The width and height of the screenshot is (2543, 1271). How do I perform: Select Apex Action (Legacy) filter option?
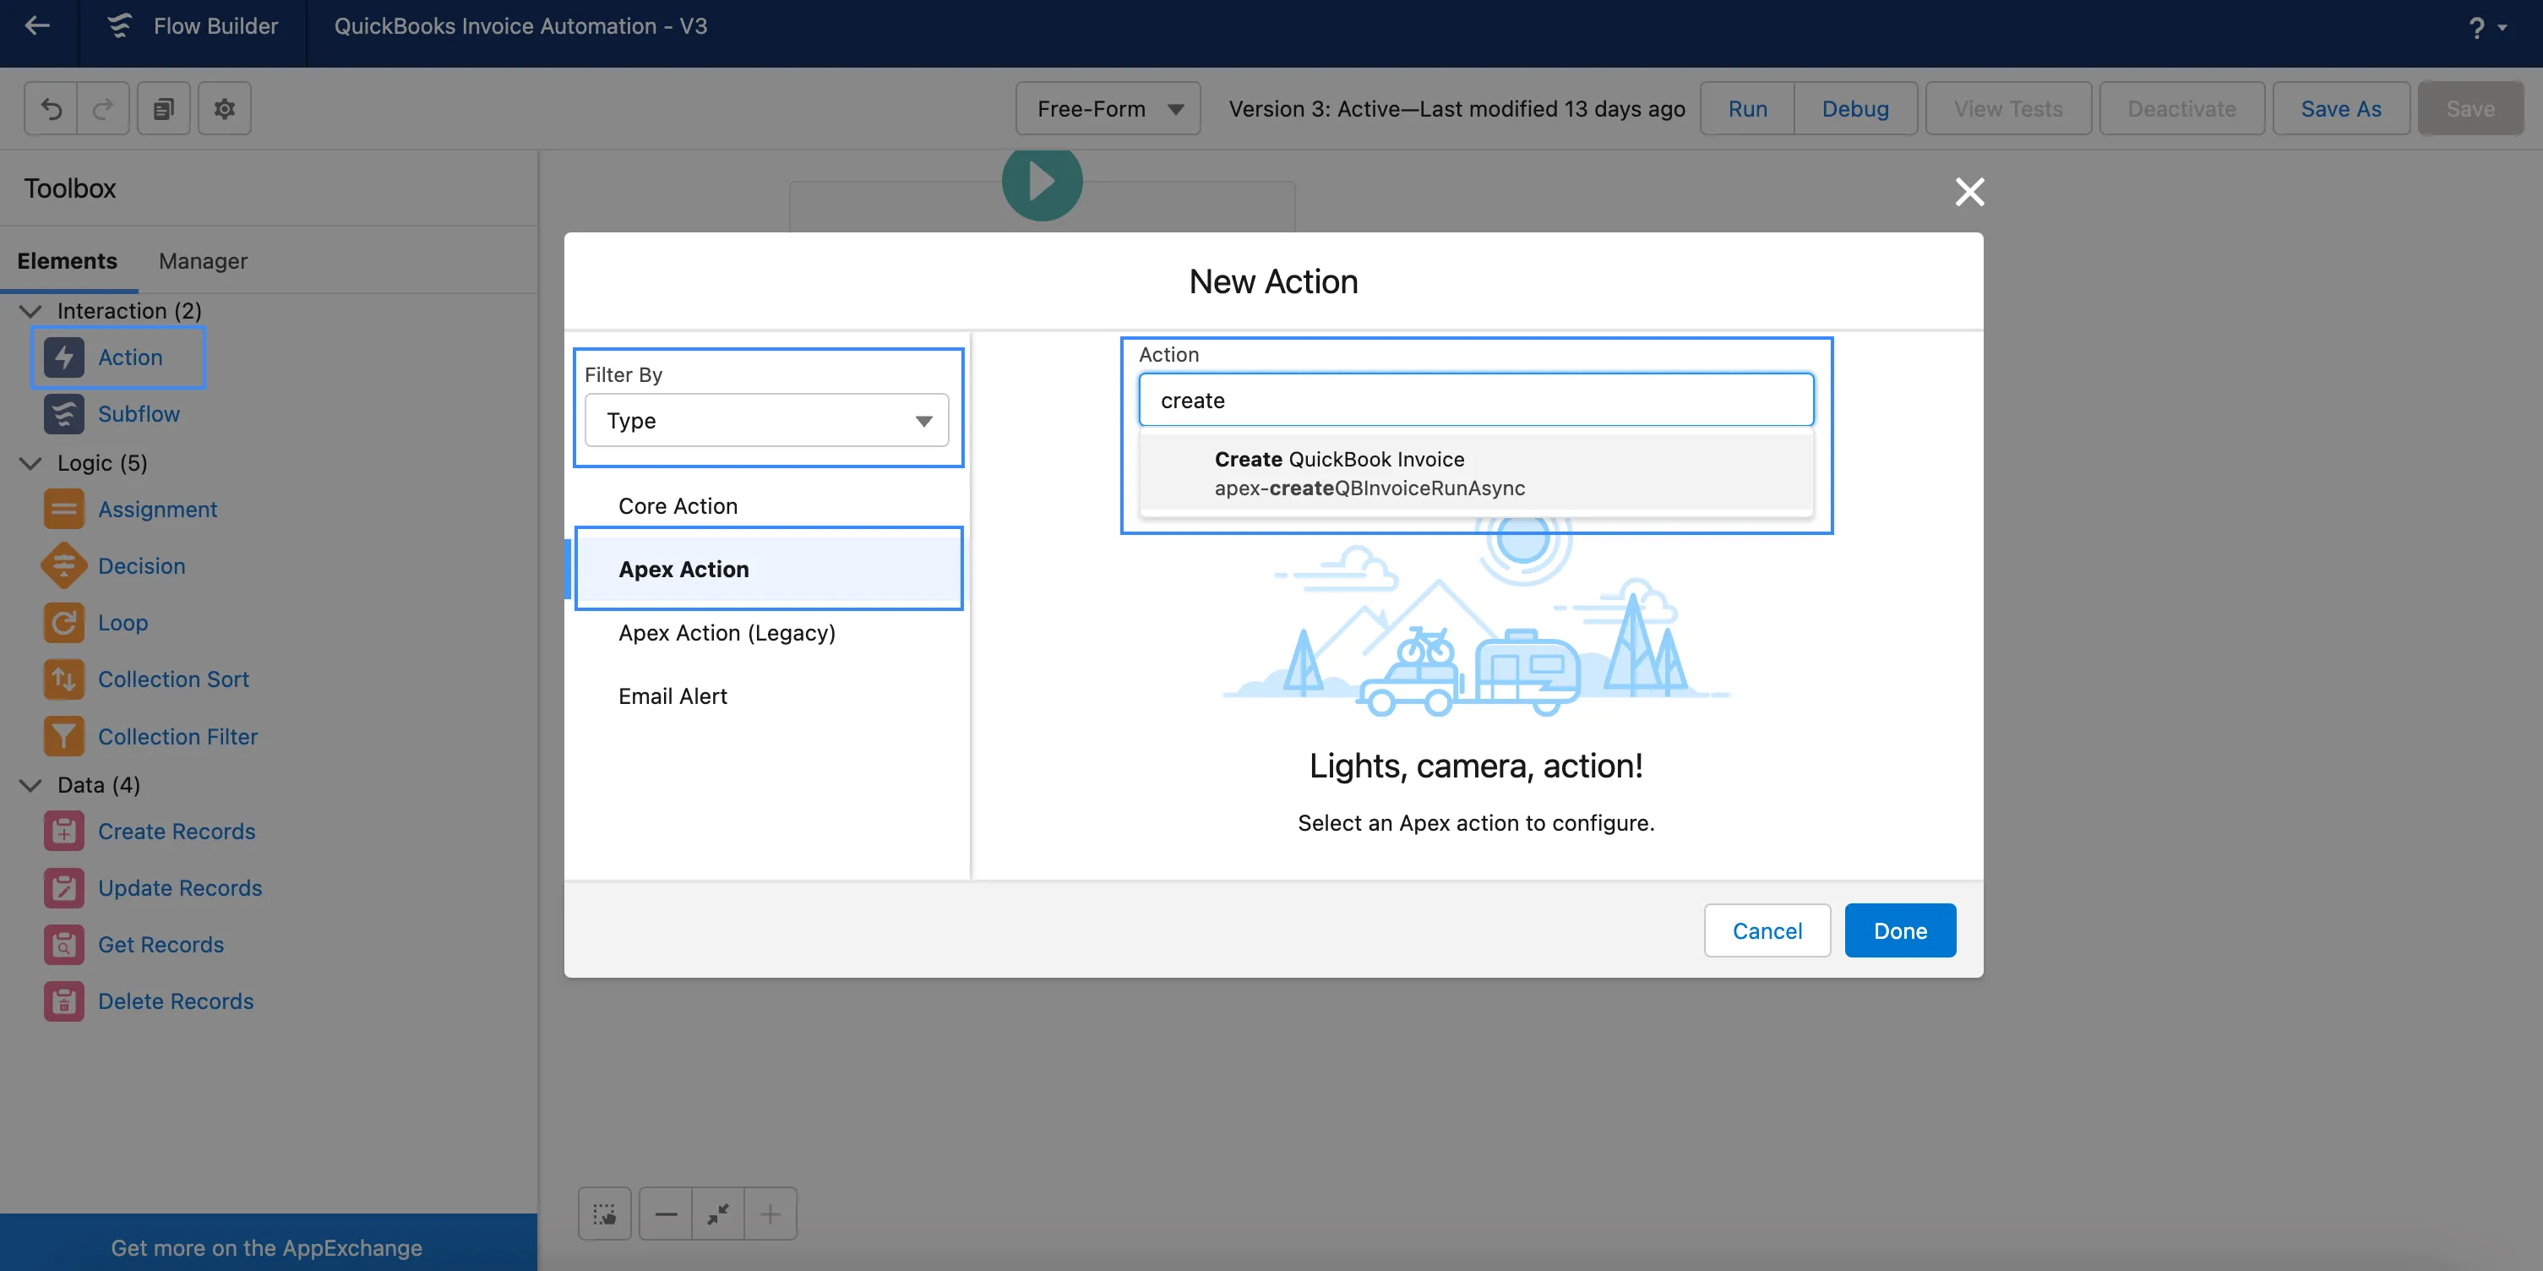tap(727, 633)
